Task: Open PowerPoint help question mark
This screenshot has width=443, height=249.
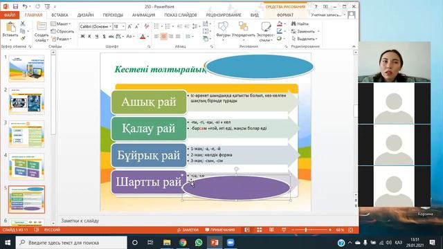Action: [316, 6]
